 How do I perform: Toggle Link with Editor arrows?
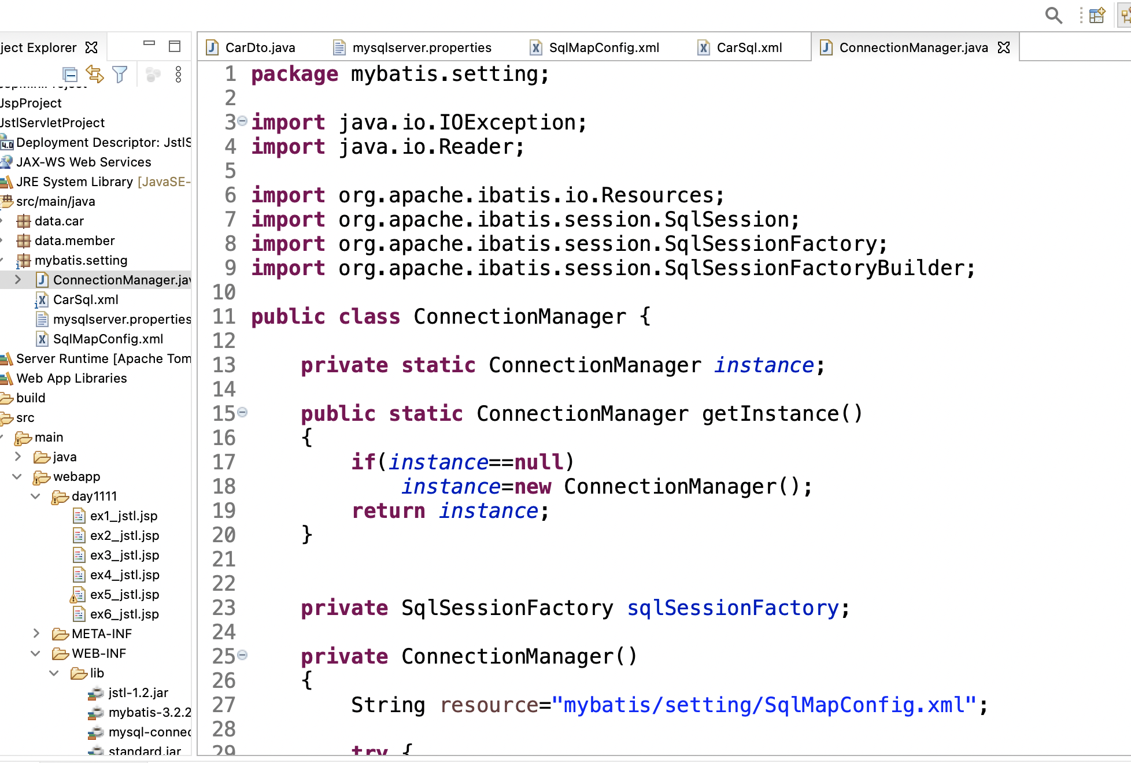pyautogui.click(x=94, y=74)
